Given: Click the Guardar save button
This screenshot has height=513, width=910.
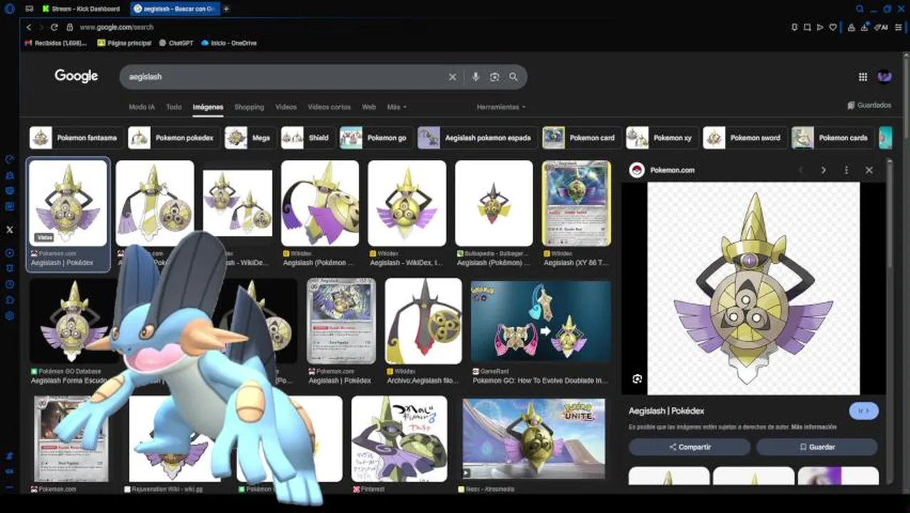Looking at the screenshot, I should (817, 447).
